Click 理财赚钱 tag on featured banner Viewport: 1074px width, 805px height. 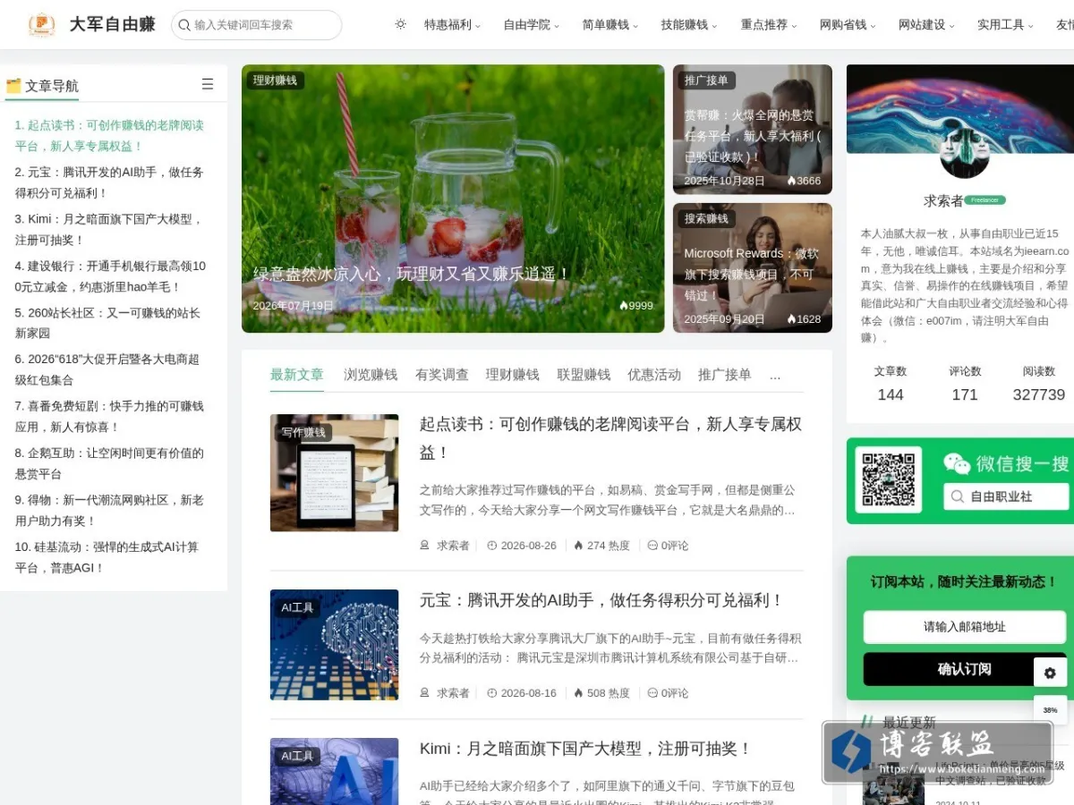[x=275, y=80]
